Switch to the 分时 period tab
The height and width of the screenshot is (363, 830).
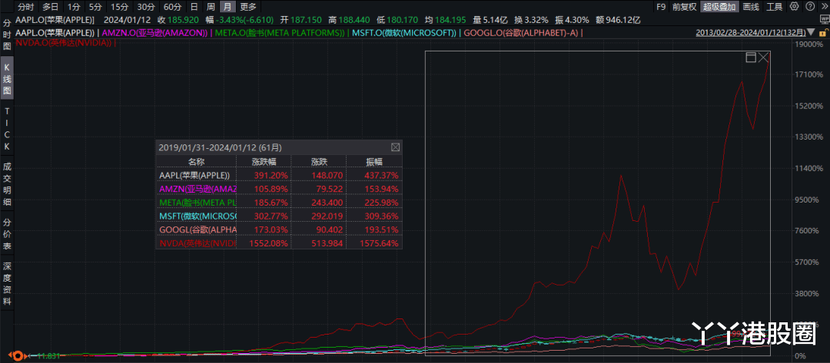click(25, 7)
